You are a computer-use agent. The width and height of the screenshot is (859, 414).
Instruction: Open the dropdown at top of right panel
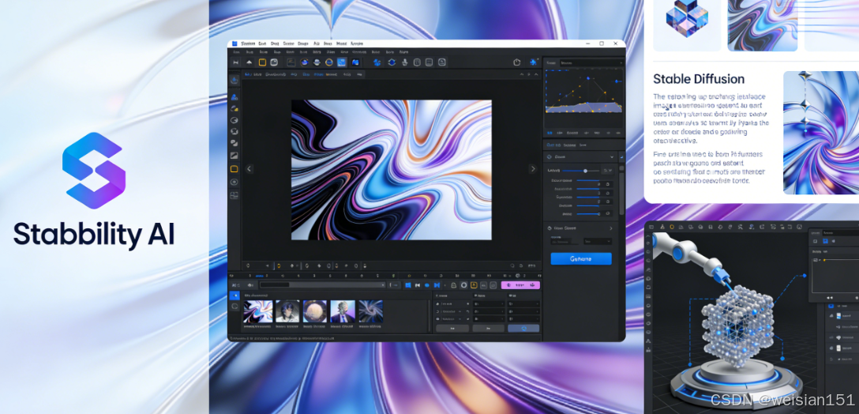pos(591,63)
